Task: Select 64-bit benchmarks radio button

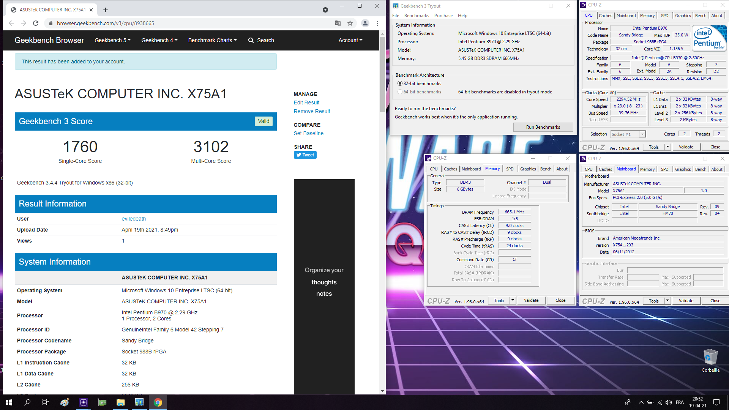Action: click(400, 92)
